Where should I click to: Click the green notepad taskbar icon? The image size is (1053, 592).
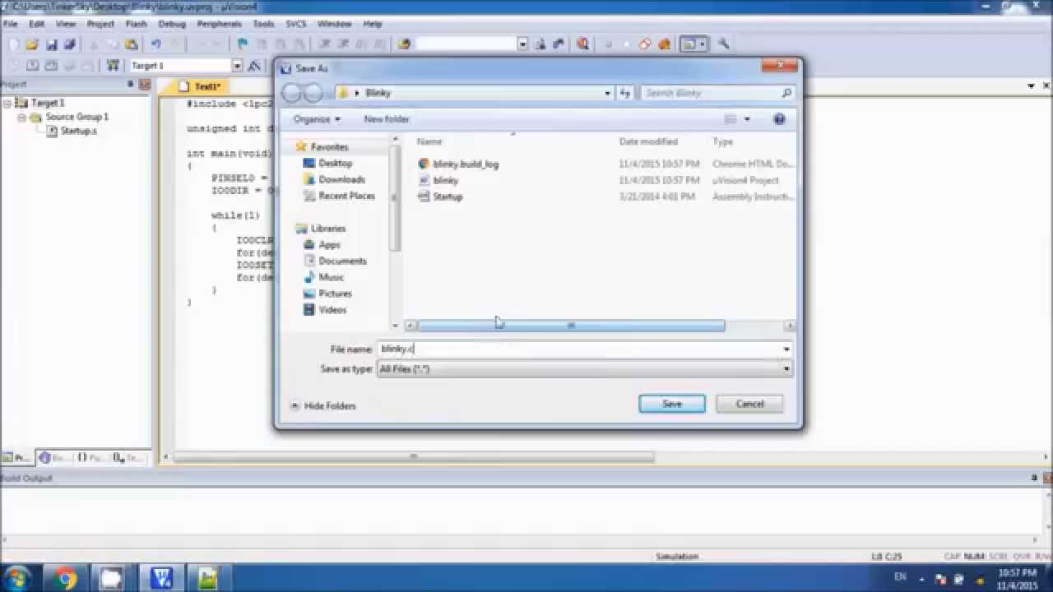tap(208, 578)
